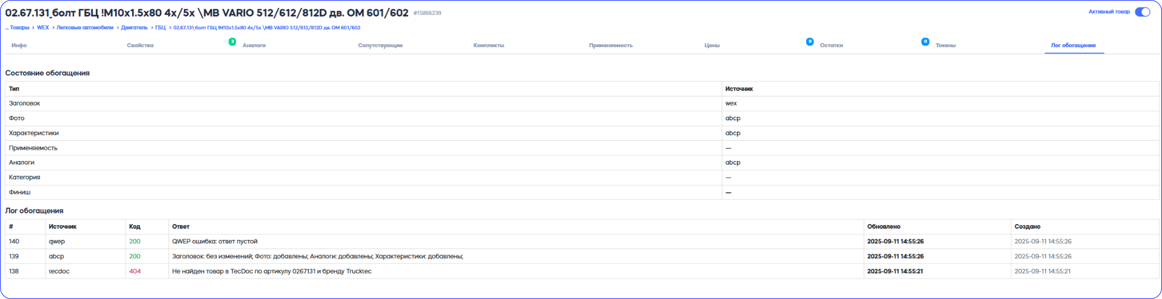
Task: Toggle the Активный товар switch
Action: point(1142,12)
